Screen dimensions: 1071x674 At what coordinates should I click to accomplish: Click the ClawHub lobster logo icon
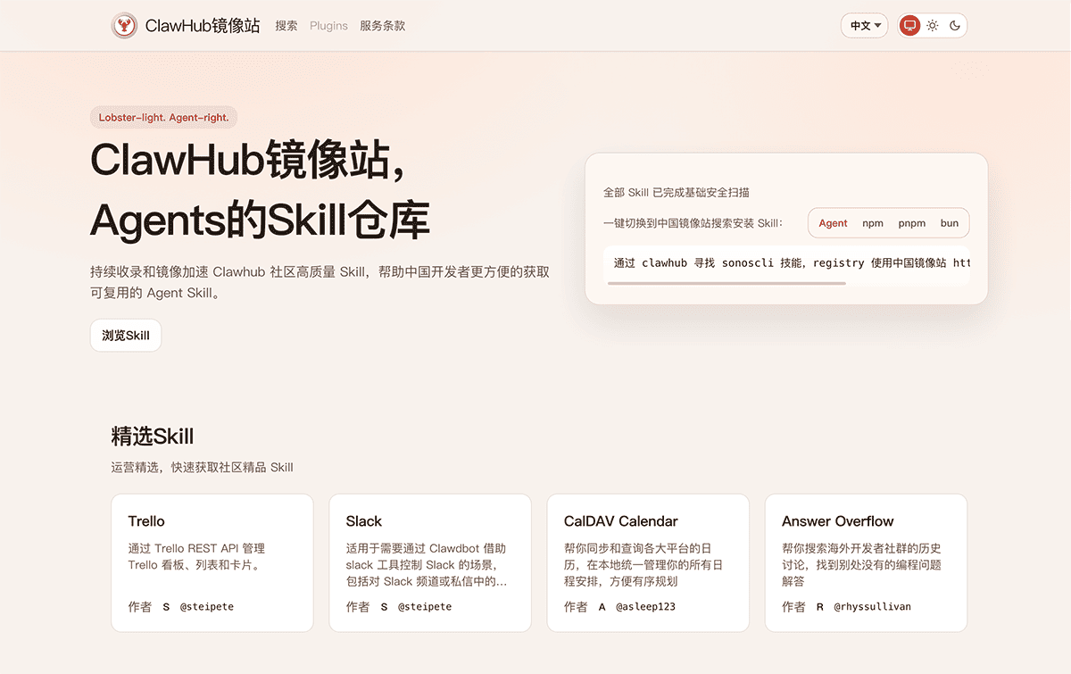coord(124,25)
